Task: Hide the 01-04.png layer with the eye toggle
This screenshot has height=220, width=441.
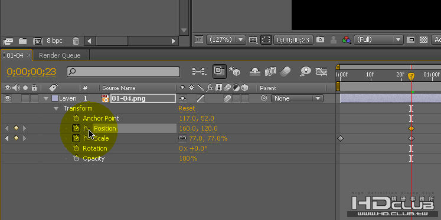Action: coord(8,98)
